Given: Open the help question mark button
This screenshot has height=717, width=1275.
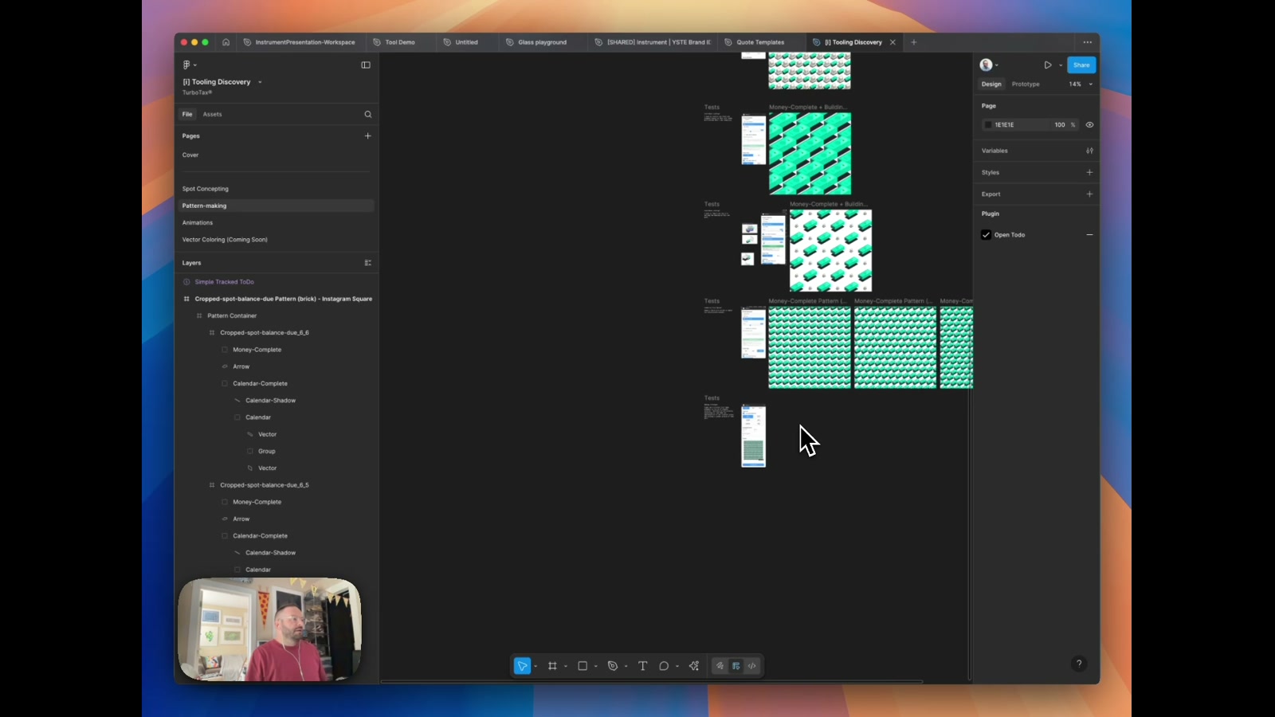Looking at the screenshot, I should click(x=1079, y=664).
